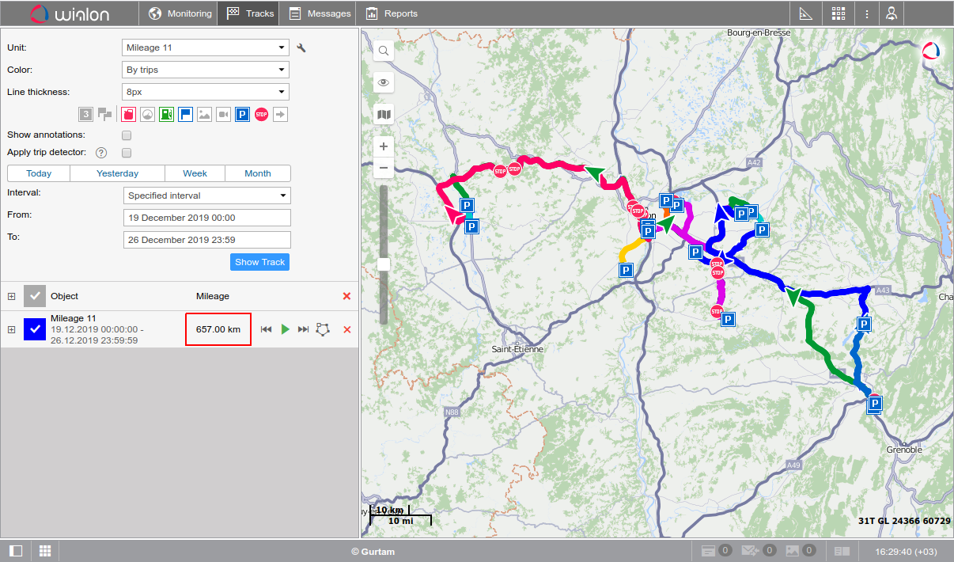Select the Yesterday interval button
The width and height of the screenshot is (954, 562).
(x=117, y=173)
